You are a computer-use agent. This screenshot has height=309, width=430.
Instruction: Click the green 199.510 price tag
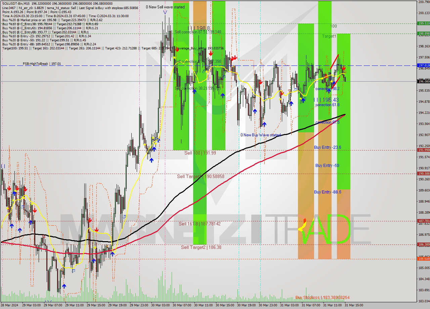click(423, 24)
